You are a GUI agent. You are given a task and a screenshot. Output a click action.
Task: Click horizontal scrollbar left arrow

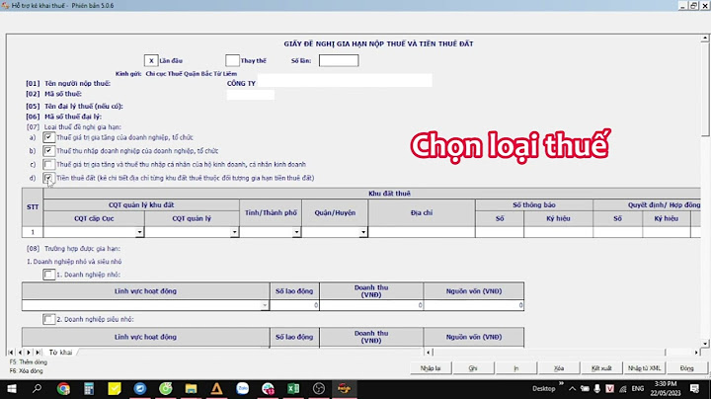tap(429, 353)
